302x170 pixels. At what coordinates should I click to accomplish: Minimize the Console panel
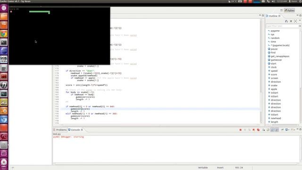pos(297,129)
